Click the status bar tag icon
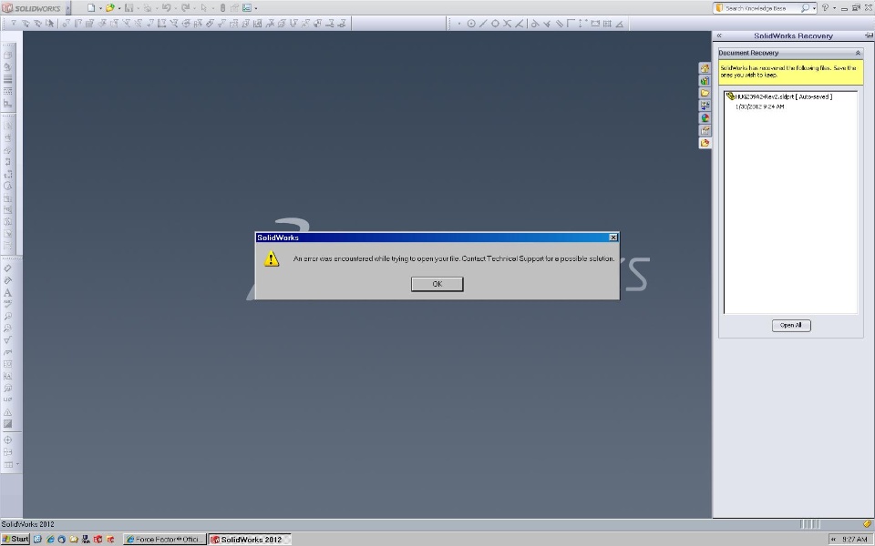This screenshot has width=875, height=546. 867,524
